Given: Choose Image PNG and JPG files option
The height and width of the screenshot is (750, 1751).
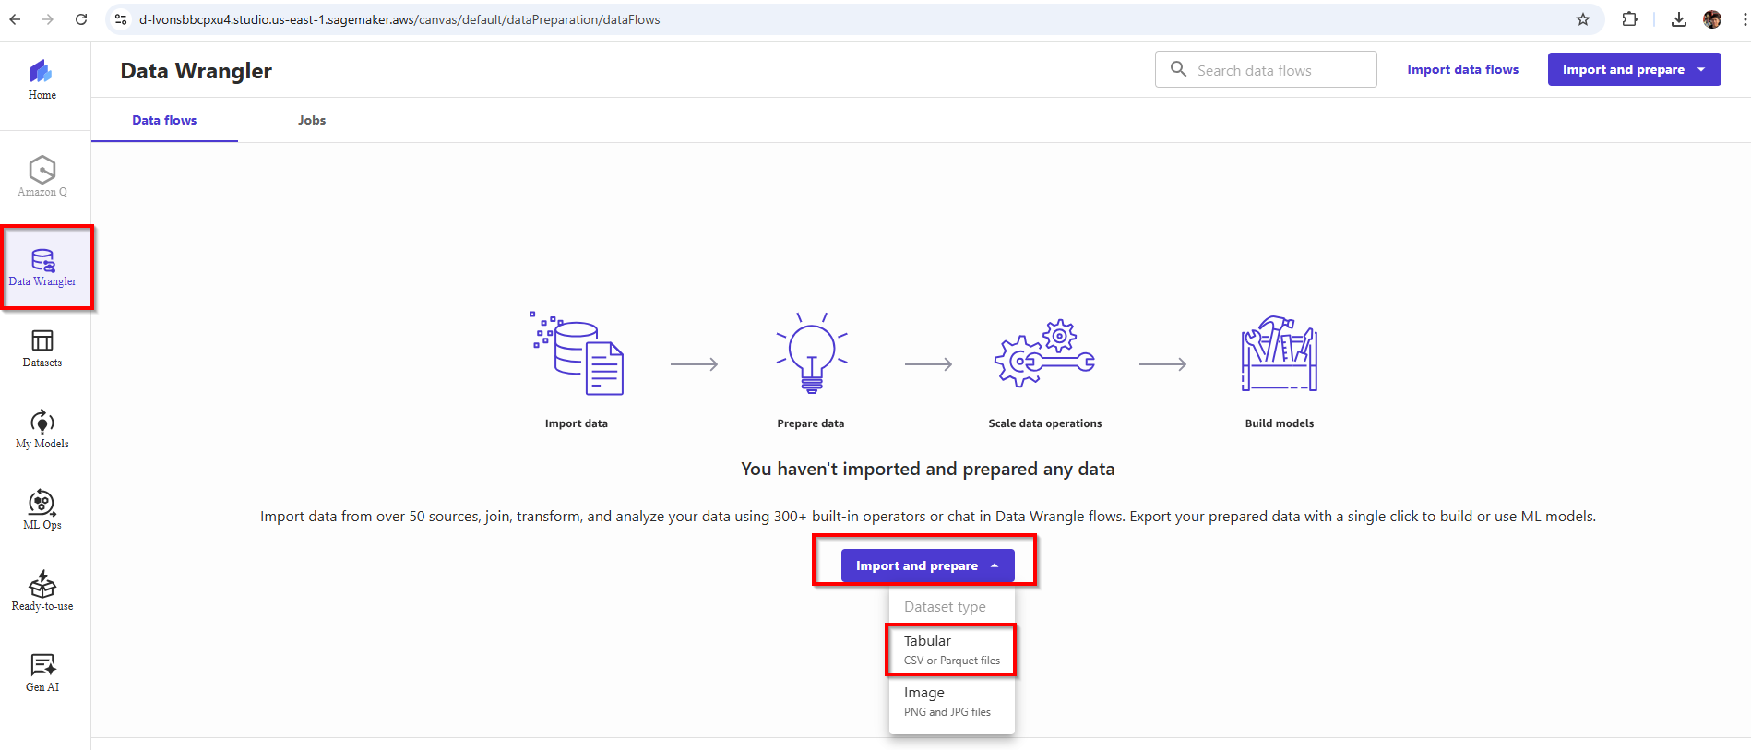Looking at the screenshot, I should pyautogui.click(x=951, y=701).
